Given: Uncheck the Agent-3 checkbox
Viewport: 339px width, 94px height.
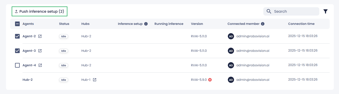Looking at the screenshot, I should coord(17,51).
